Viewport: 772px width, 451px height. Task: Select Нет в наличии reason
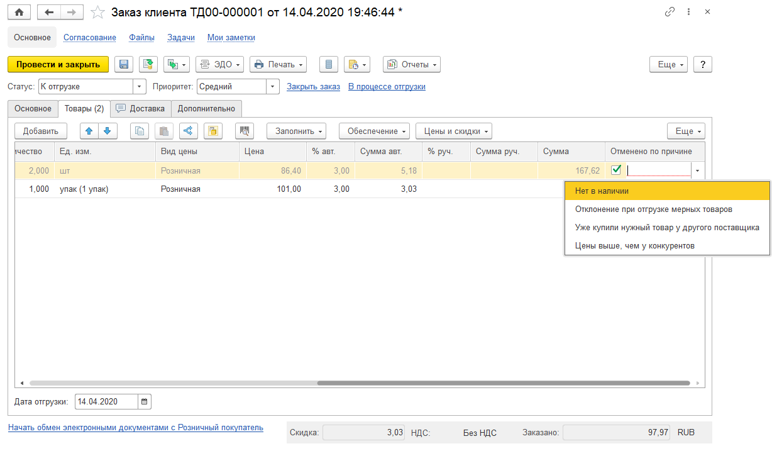[x=667, y=191]
